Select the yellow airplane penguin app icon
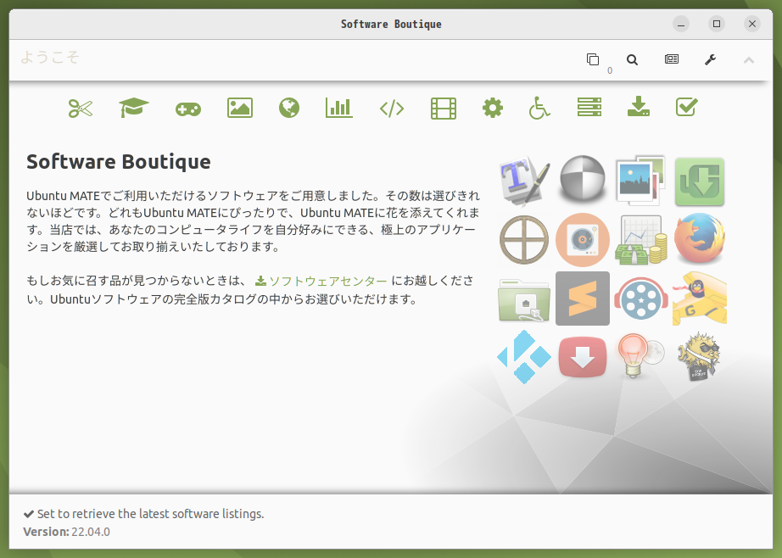Screen dimensions: 782x558 point(700,299)
